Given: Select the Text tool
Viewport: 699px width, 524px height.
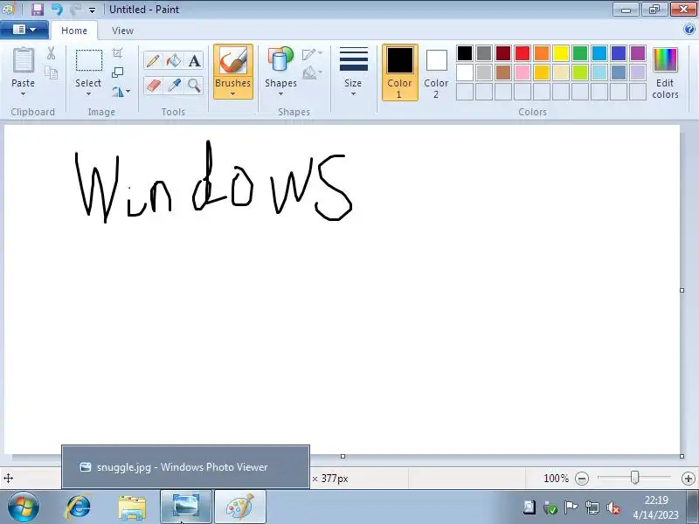Looking at the screenshot, I should pyautogui.click(x=194, y=60).
